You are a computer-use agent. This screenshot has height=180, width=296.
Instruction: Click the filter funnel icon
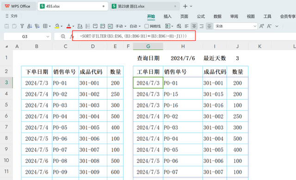22,26
